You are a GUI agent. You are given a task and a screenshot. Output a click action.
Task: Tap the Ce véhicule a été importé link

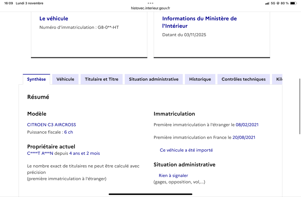click(186, 150)
